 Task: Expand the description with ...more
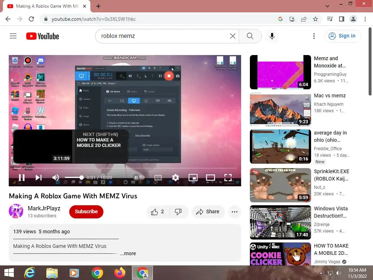[128, 254]
